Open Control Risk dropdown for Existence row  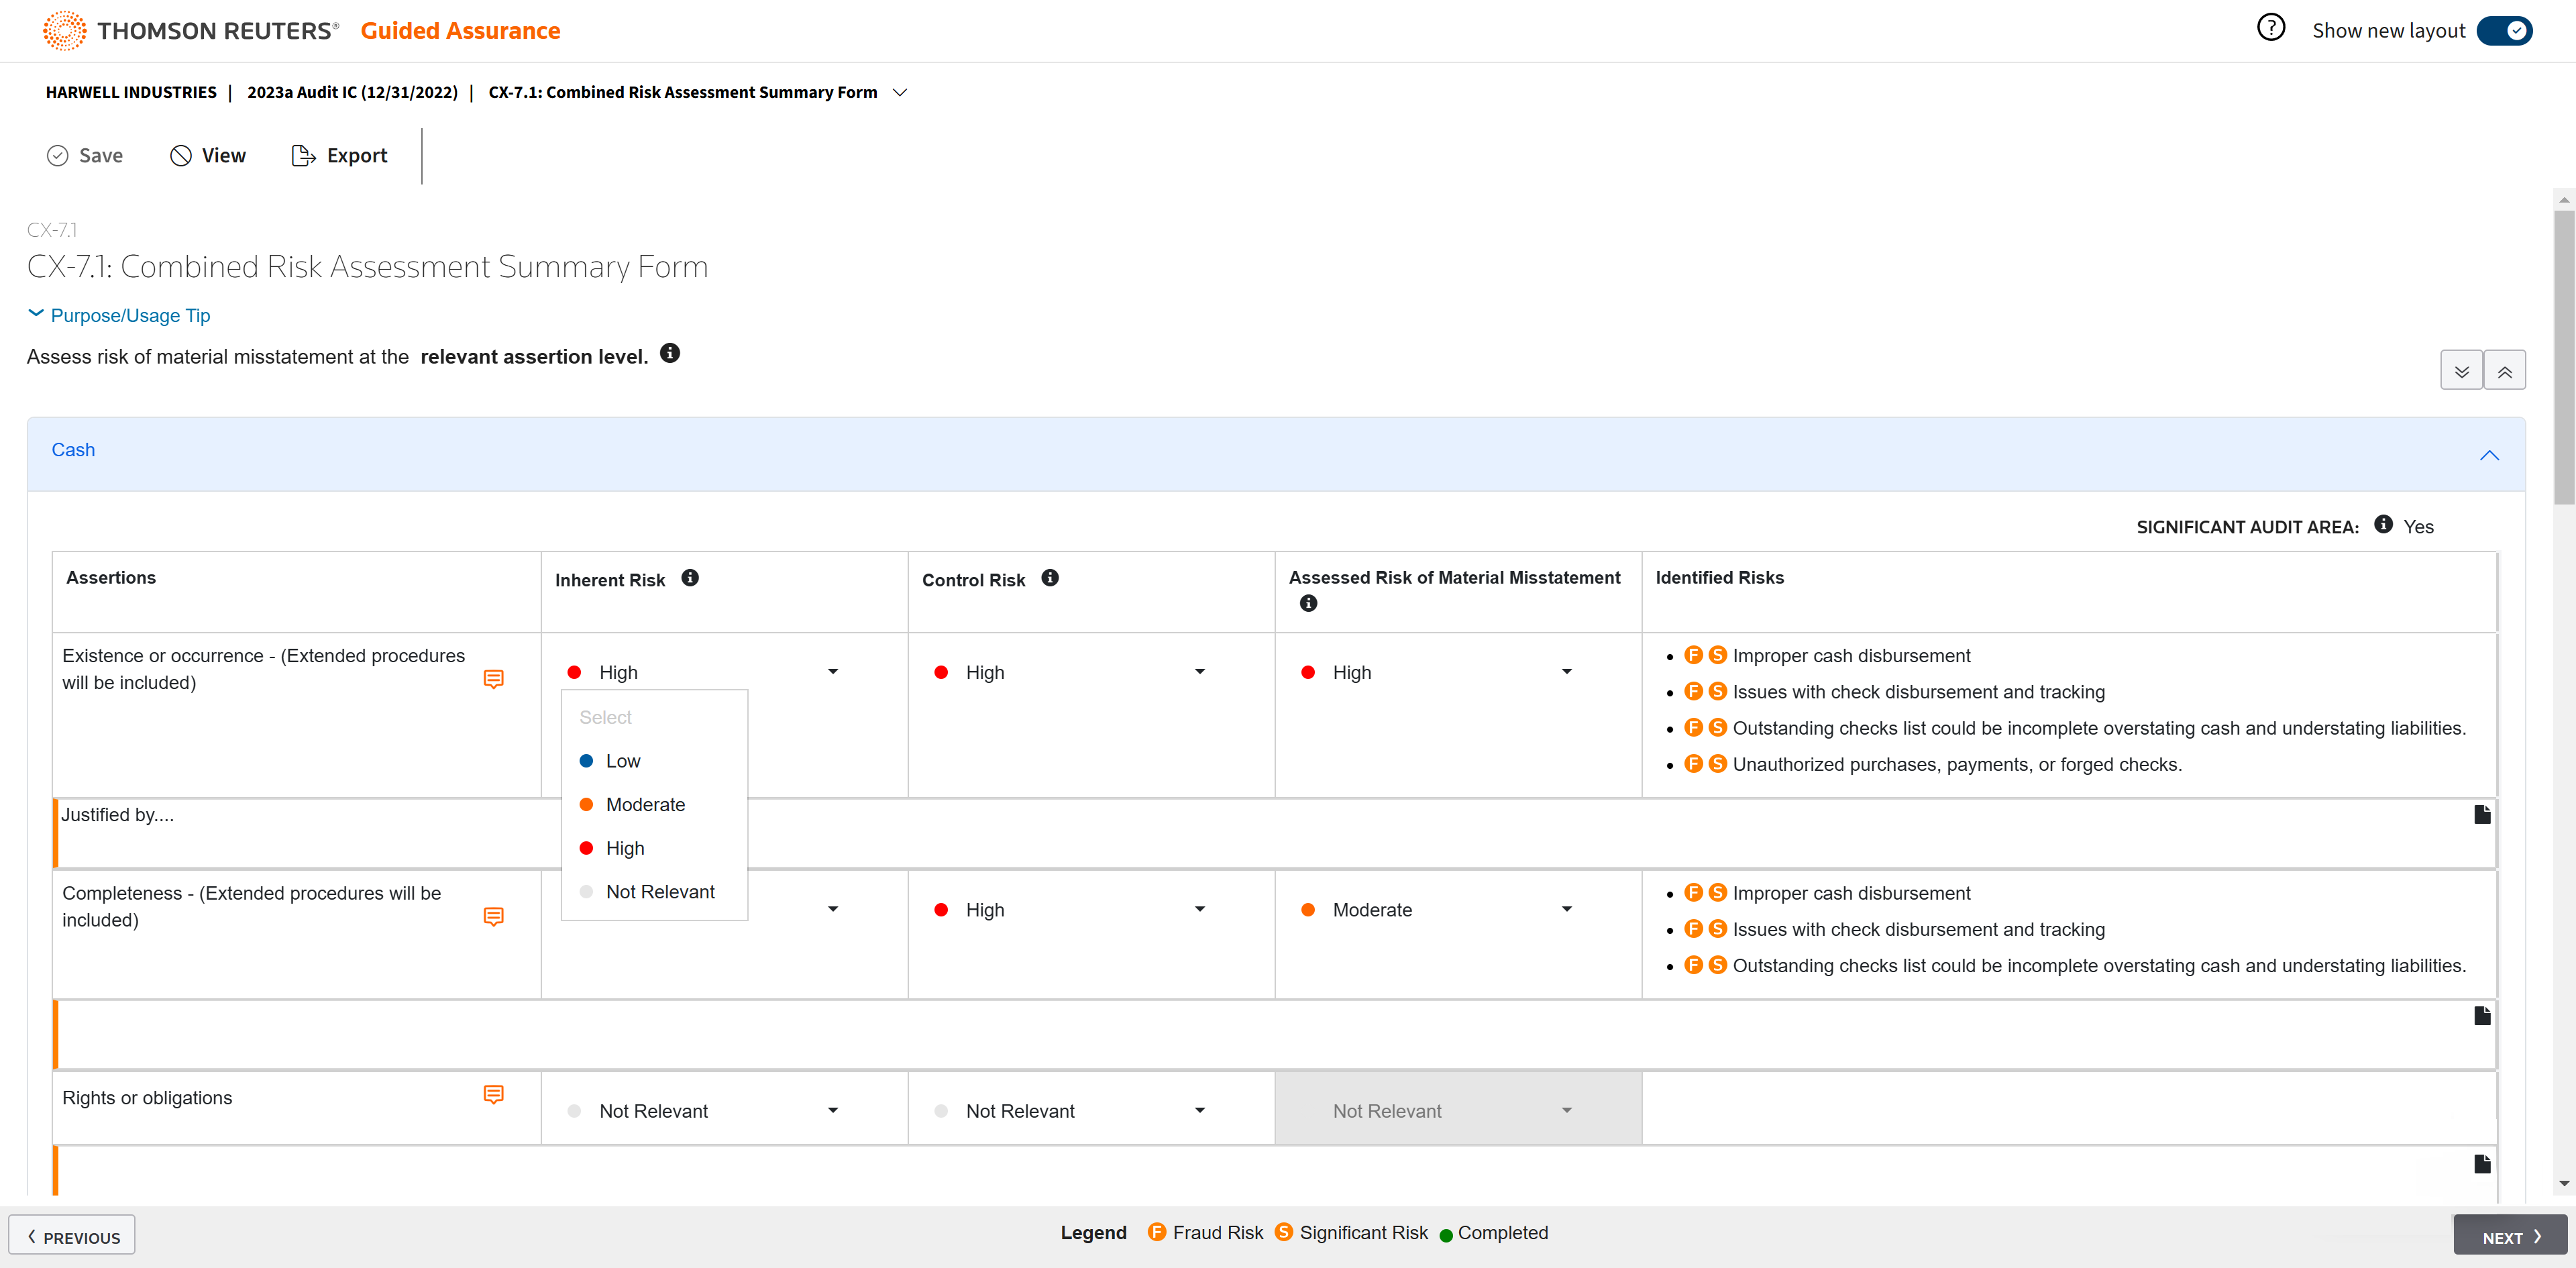coord(1071,672)
